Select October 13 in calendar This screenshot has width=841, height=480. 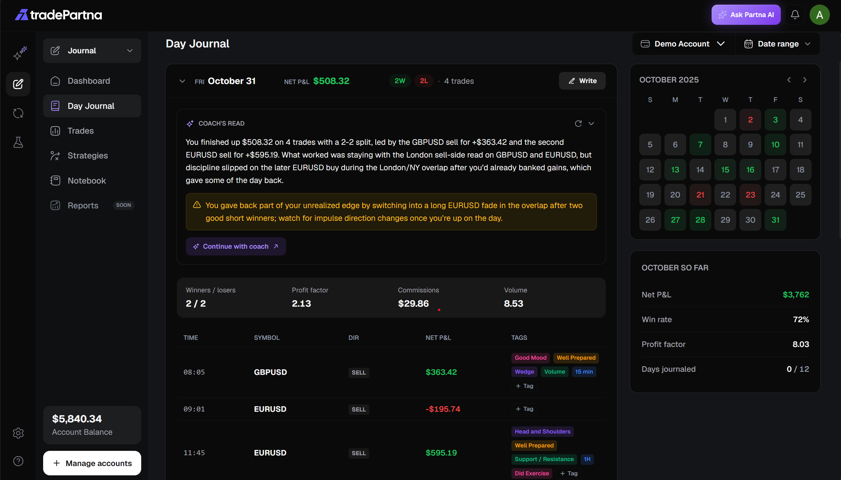click(x=675, y=169)
